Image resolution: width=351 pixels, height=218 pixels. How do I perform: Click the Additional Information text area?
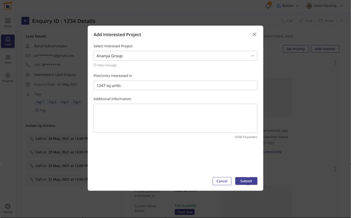point(175,118)
